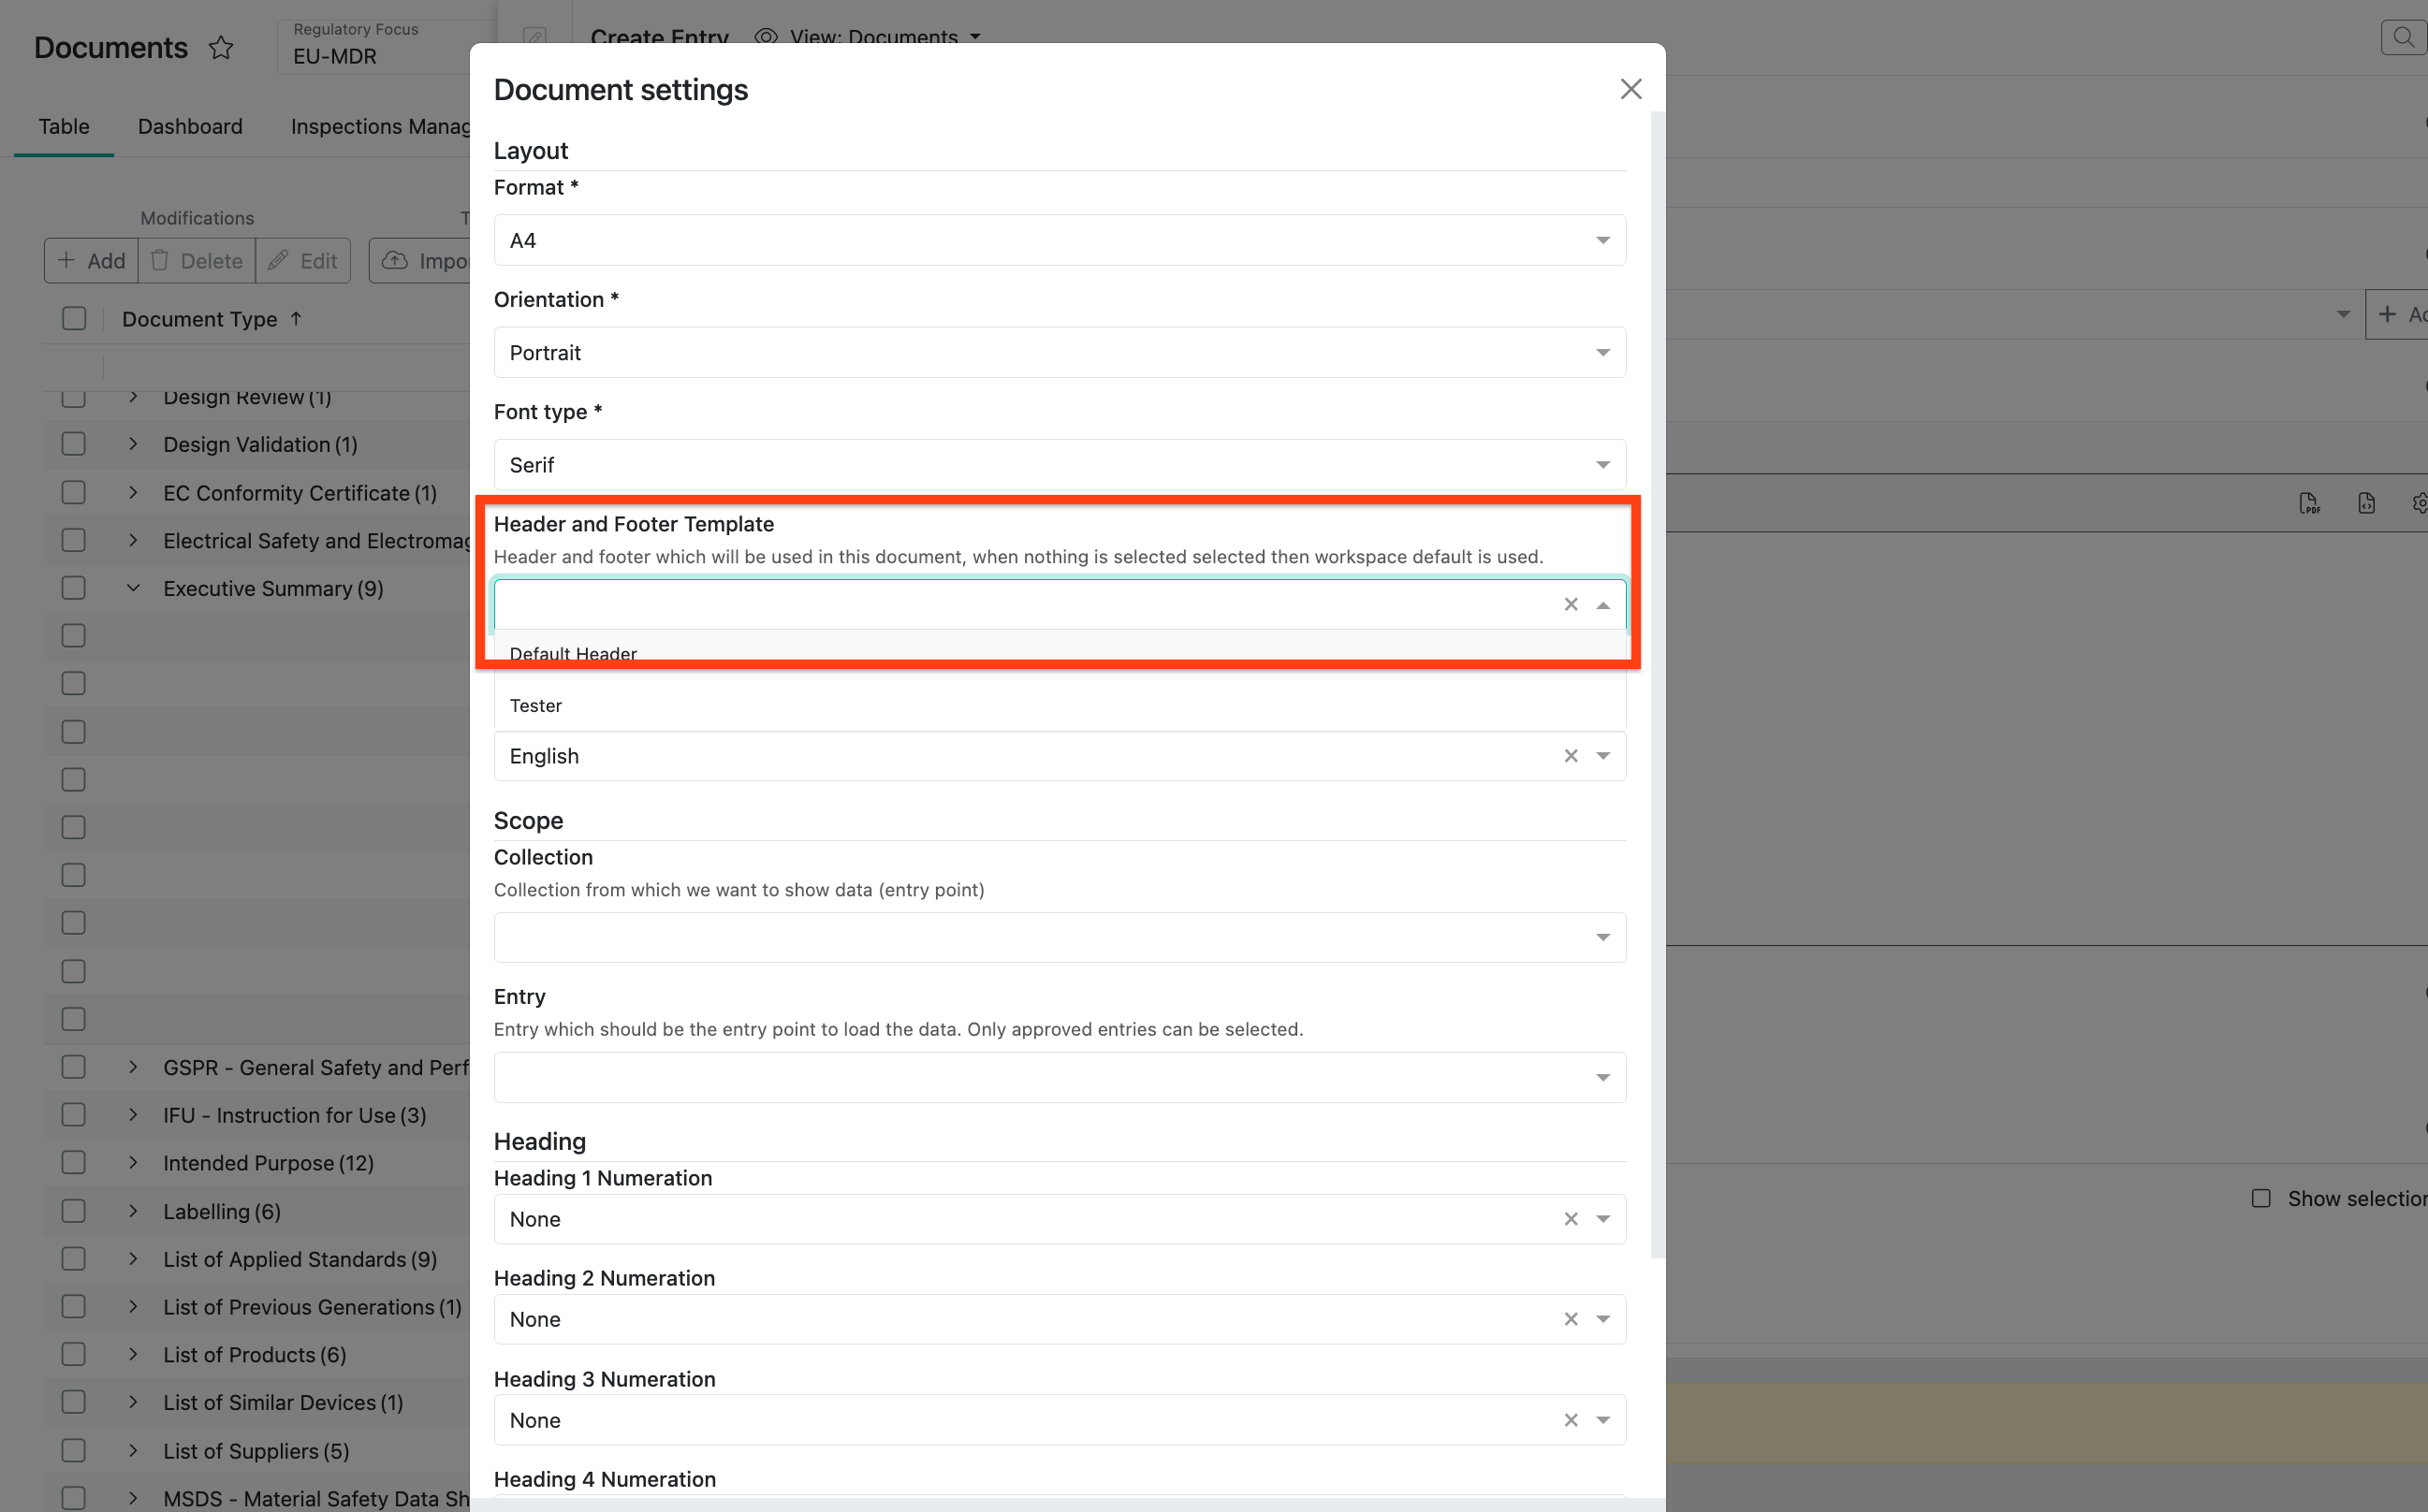Screen dimensions: 2428x1512
Task: Expand the List of Suppliers group
Action: (x=133, y=1450)
